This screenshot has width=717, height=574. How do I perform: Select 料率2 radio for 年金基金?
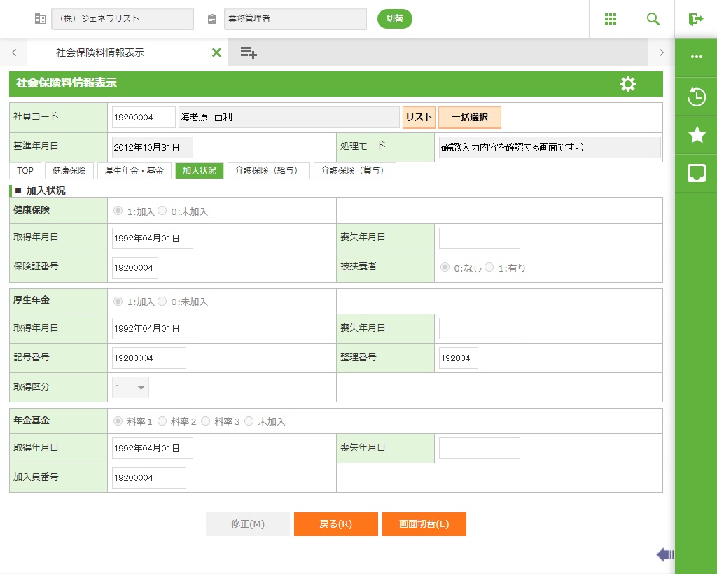coord(162,421)
